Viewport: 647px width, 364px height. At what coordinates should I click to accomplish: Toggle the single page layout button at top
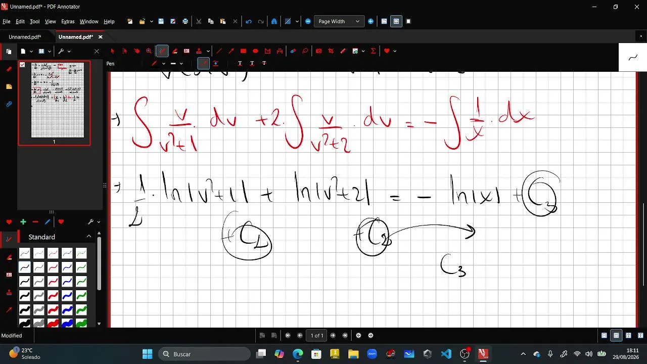coord(384,21)
